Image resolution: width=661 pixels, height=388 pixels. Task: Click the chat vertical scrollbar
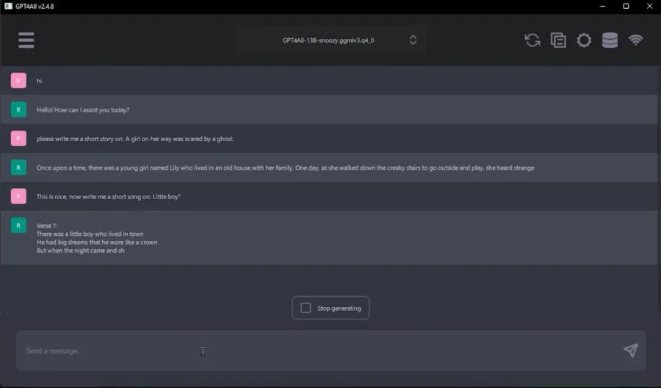tap(659, 190)
